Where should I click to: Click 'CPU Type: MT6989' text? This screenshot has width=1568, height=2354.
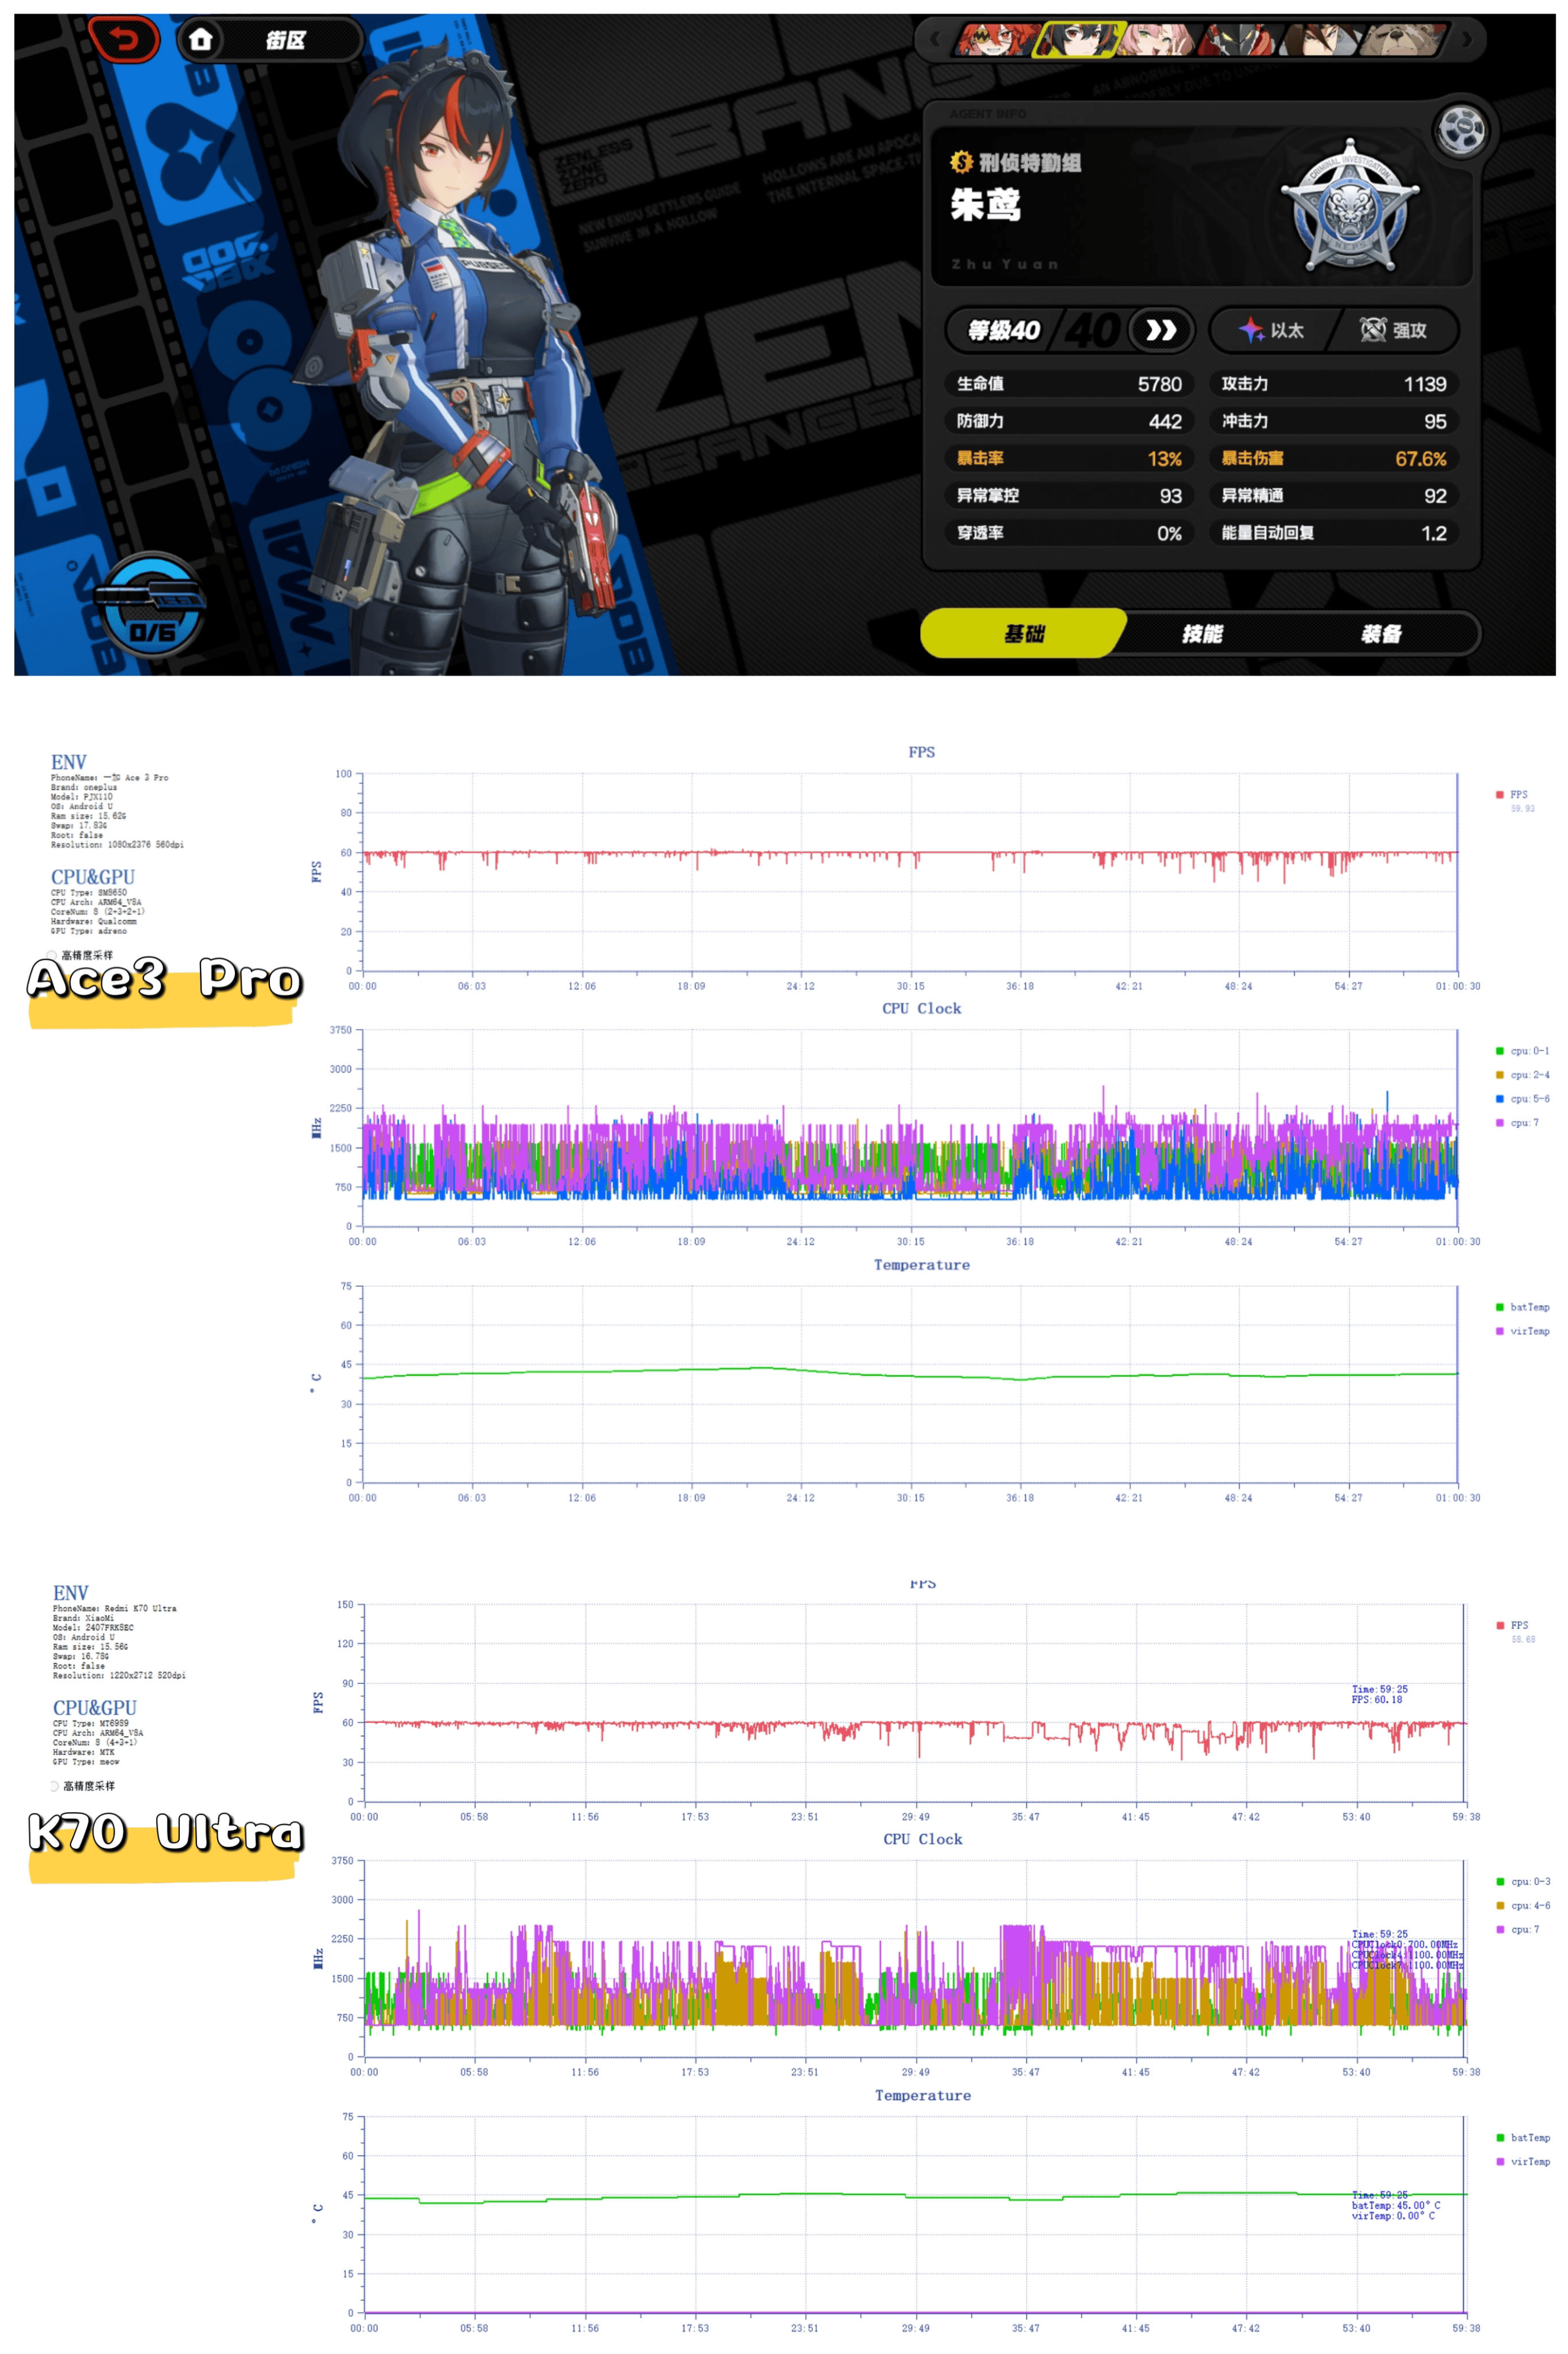(91, 1722)
